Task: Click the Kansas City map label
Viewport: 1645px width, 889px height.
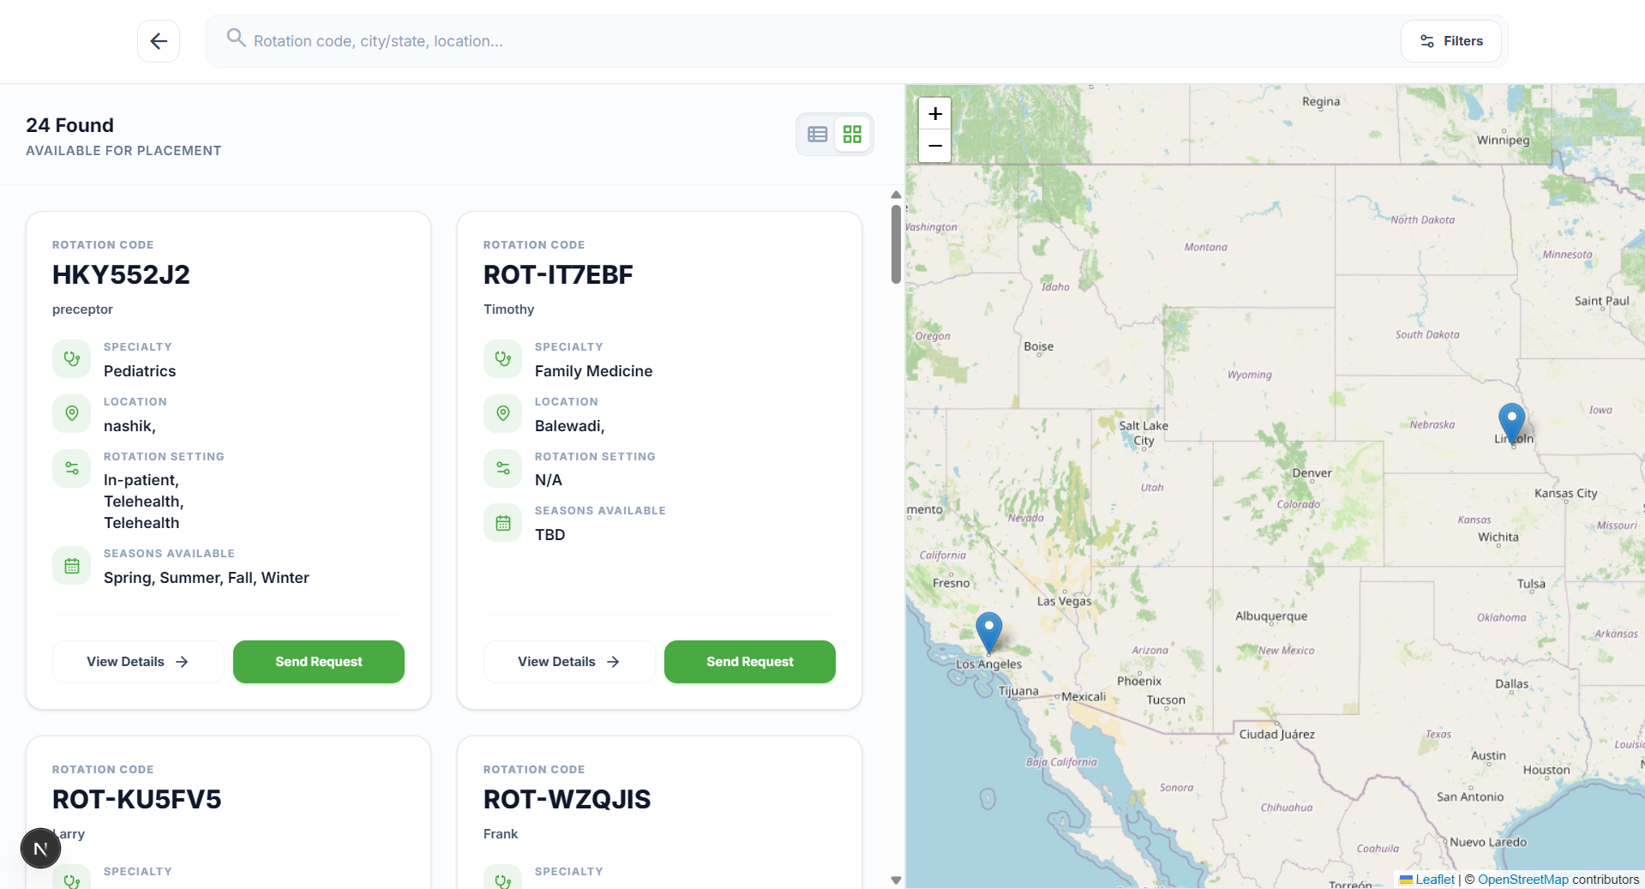Action: tap(1565, 493)
